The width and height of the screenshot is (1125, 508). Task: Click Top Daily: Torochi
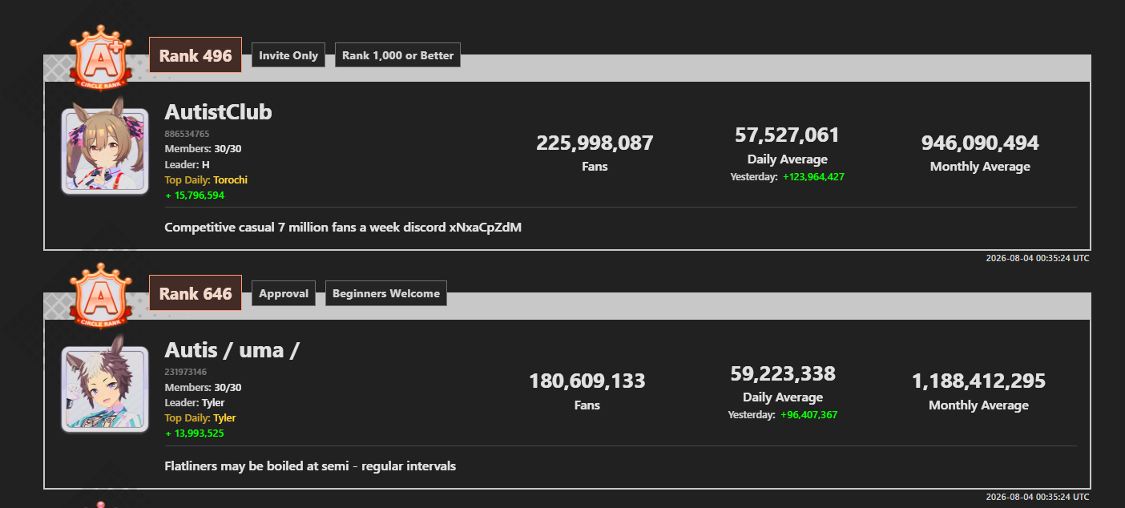point(206,179)
